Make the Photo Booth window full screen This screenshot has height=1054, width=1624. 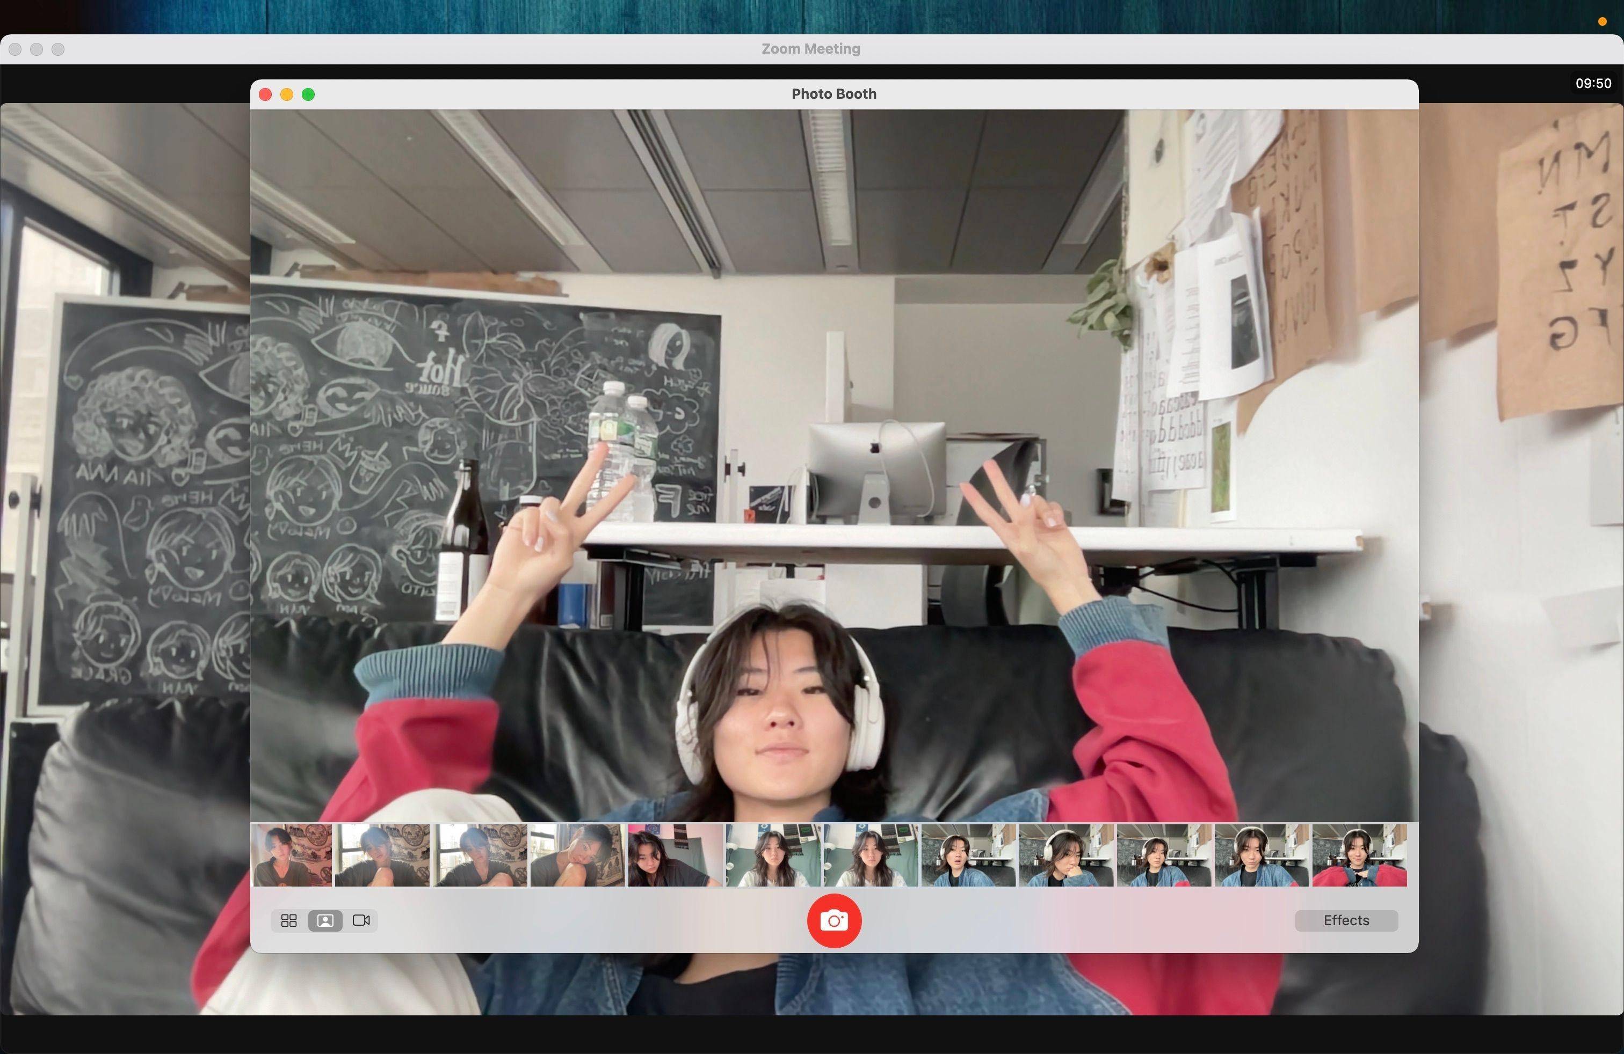pyautogui.click(x=308, y=94)
